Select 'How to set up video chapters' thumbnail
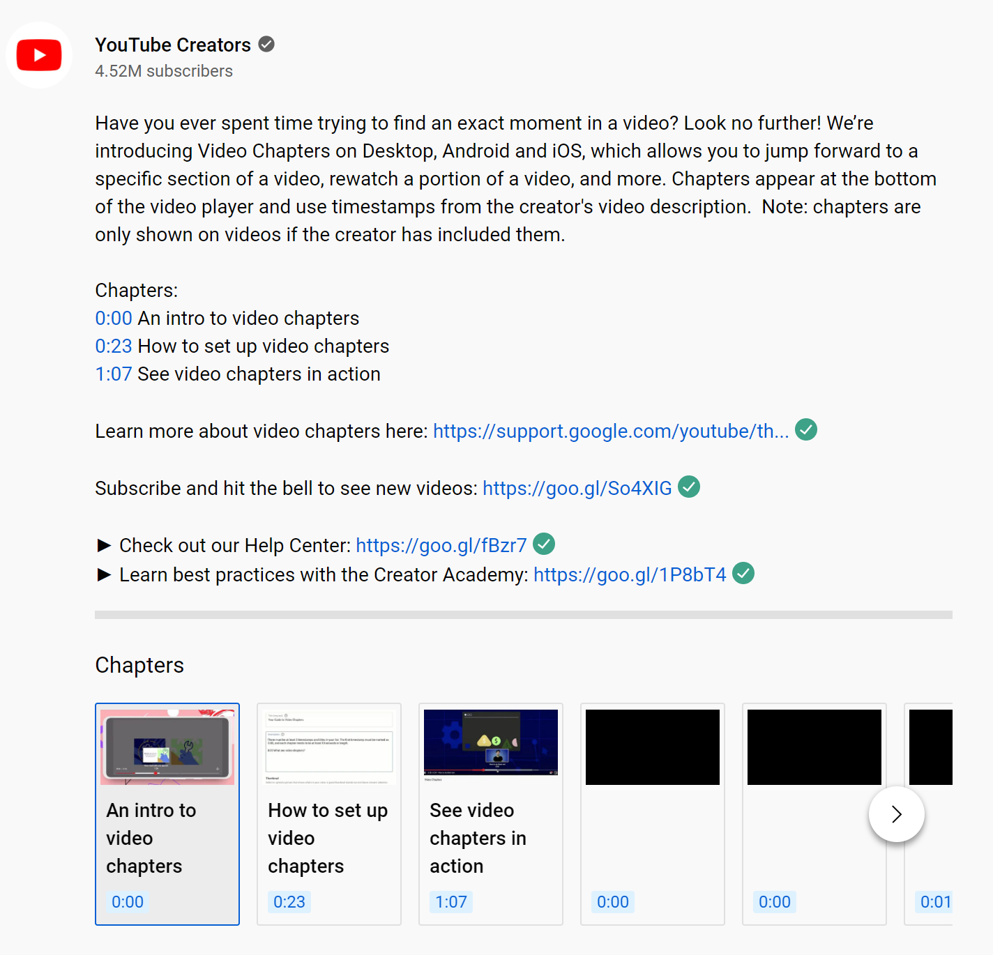Screen dimensions: 993x955 tap(329, 747)
